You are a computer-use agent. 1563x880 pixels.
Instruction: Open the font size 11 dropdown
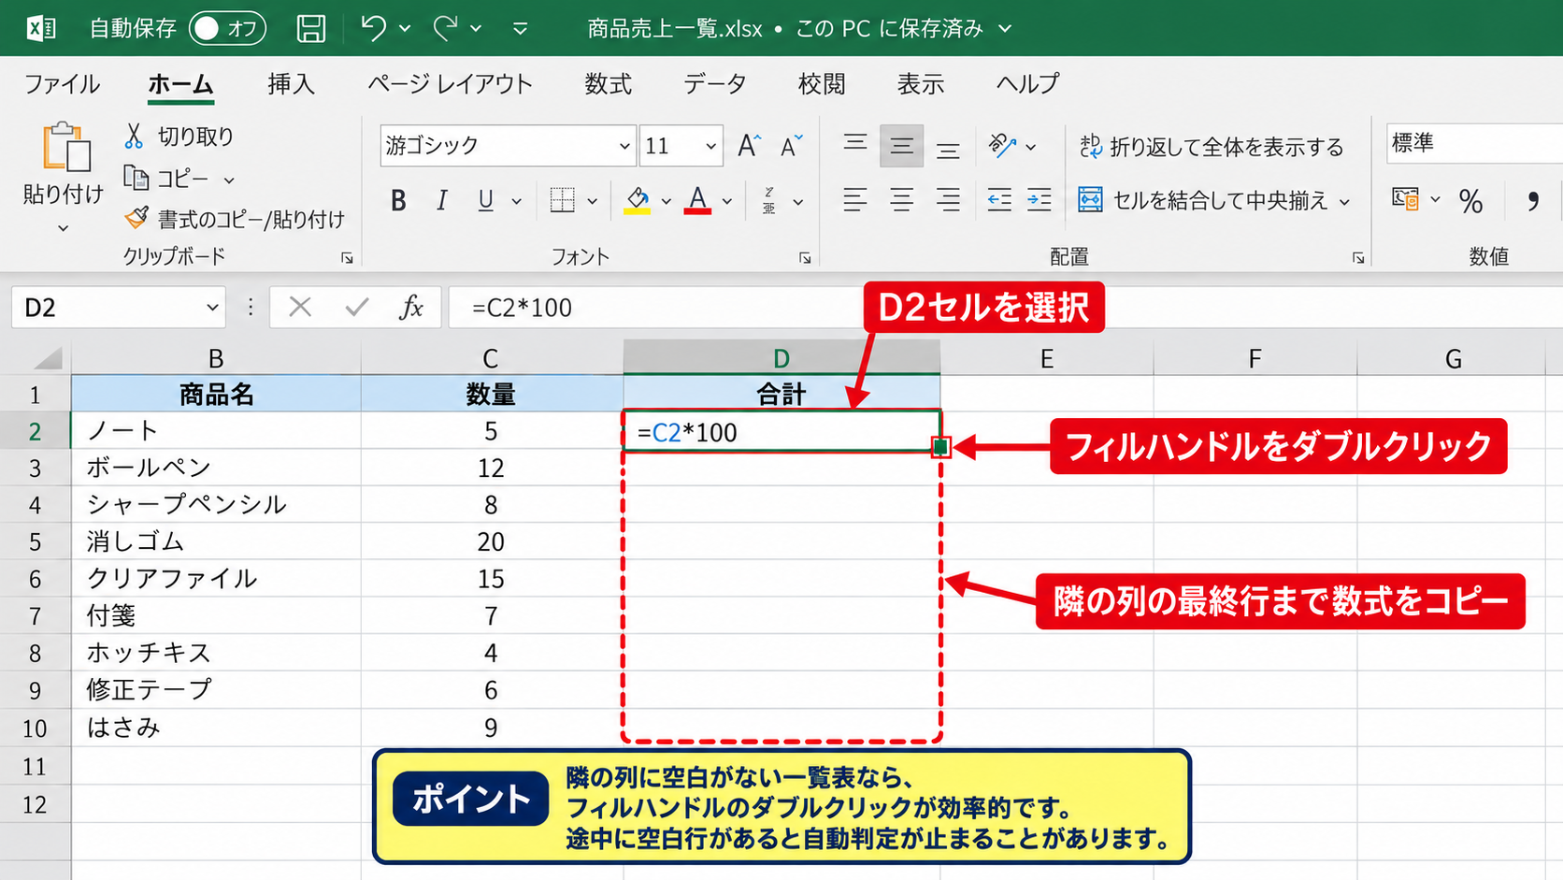pyautogui.click(x=710, y=146)
